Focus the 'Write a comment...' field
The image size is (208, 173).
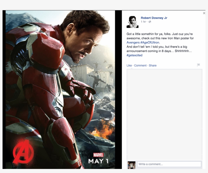[x=169, y=164]
